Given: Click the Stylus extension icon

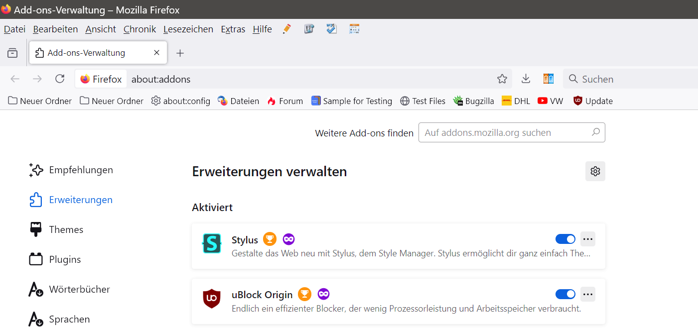Looking at the screenshot, I should [x=212, y=243].
